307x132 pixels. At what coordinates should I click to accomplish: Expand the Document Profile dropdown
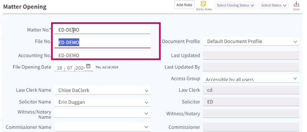coord(251,41)
